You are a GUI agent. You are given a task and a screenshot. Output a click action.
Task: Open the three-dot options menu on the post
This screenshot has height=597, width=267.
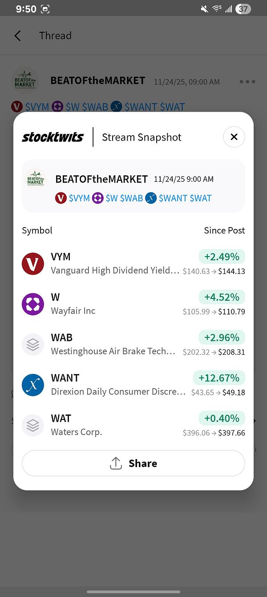click(x=247, y=82)
